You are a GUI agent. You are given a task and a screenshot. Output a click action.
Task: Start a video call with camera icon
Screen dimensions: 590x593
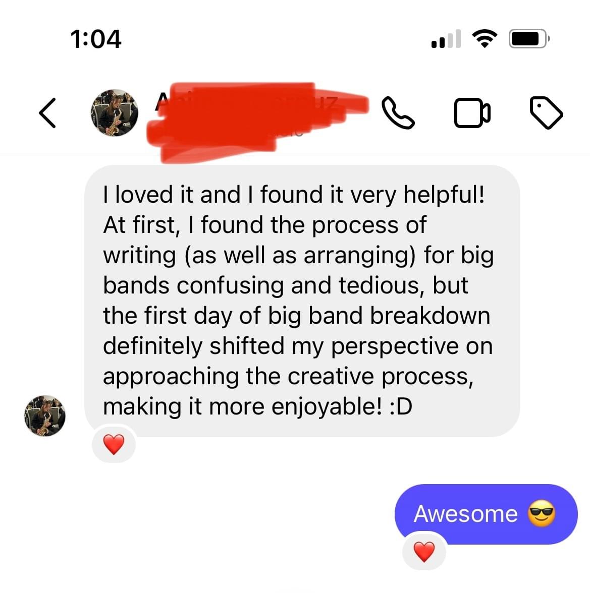click(x=472, y=113)
